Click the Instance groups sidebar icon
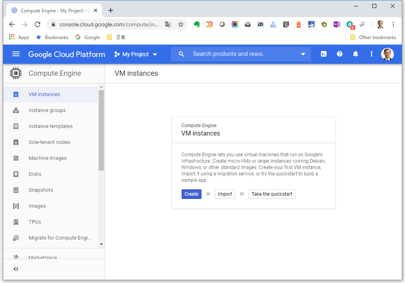Screen dimensions: 405x283 (x=16, y=110)
